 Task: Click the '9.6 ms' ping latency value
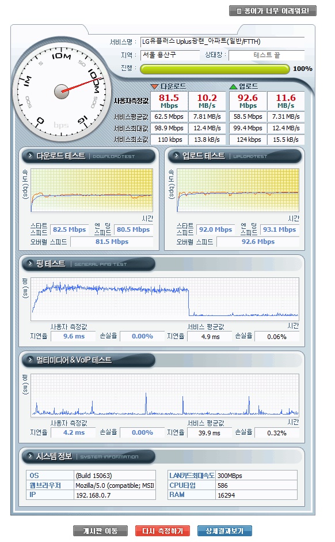tap(74, 336)
